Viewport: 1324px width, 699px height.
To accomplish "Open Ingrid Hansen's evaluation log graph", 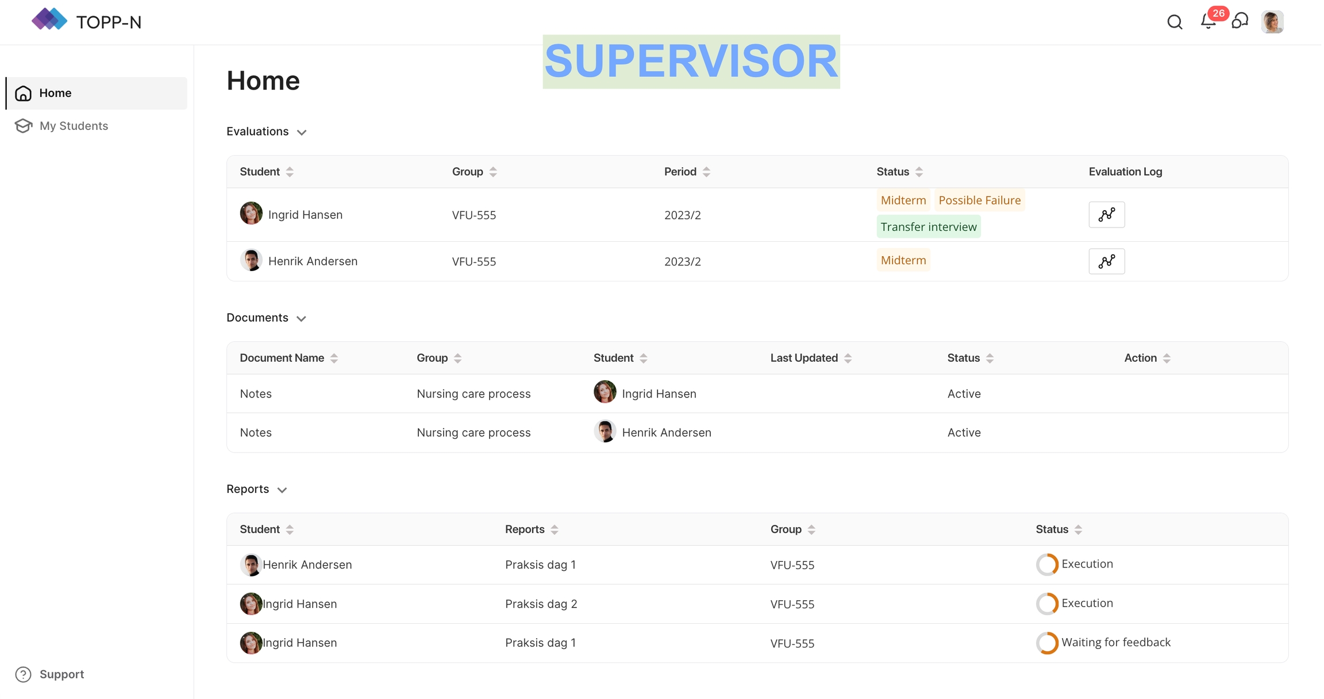I will [1106, 215].
